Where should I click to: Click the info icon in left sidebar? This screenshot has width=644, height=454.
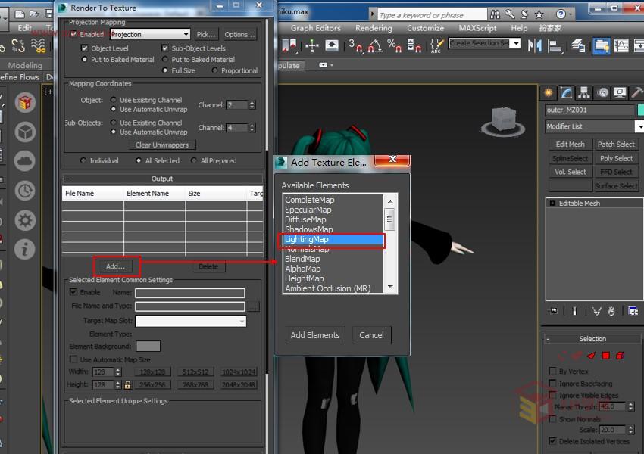coord(25,249)
